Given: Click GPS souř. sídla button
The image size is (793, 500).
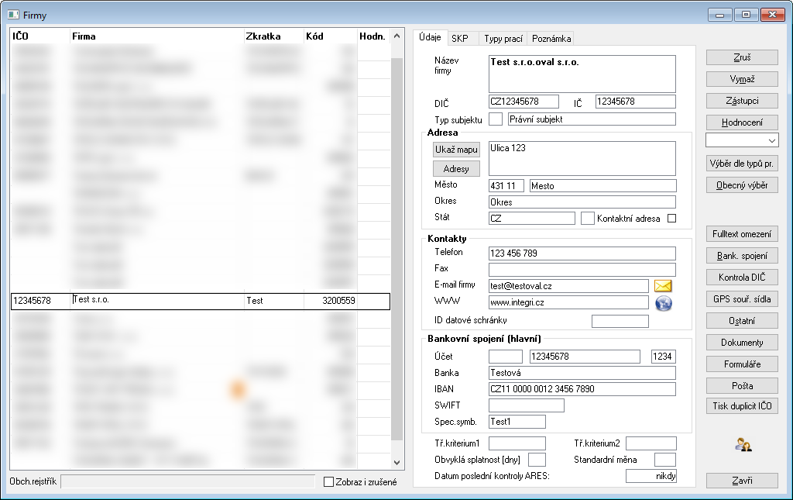Looking at the screenshot, I should pyautogui.click(x=742, y=299).
